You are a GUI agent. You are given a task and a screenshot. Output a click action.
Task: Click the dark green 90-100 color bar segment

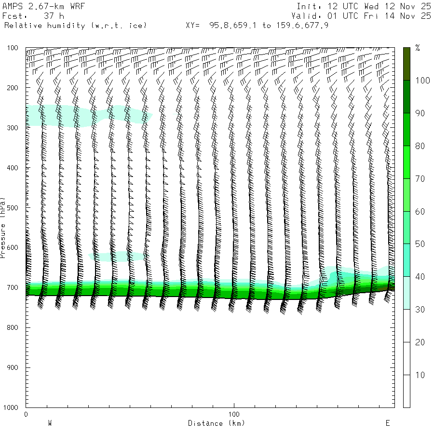tap(407, 96)
